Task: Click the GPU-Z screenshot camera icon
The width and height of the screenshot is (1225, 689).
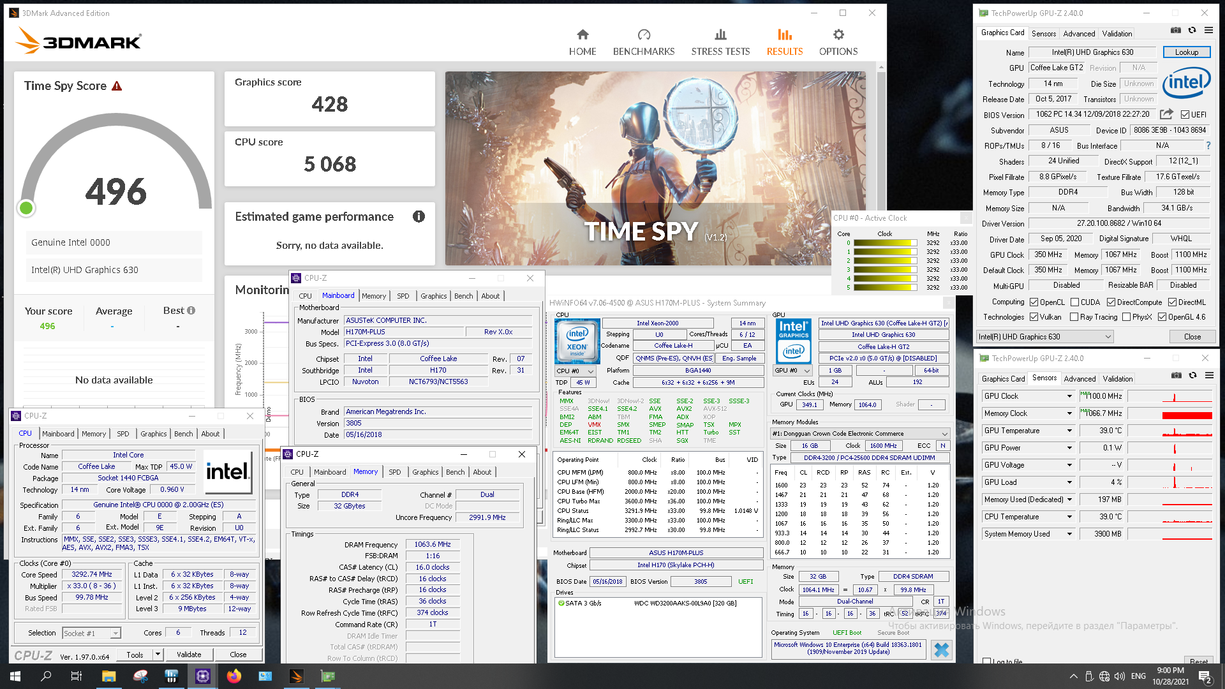Action: click(x=1176, y=30)
